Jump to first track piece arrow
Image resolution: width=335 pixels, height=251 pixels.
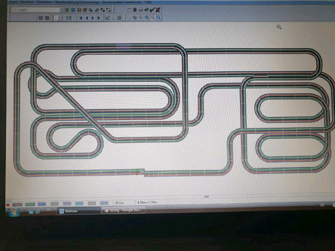pos(81,18)
